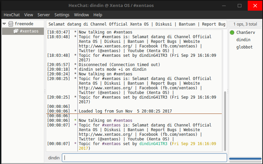Click the purple #xentaos link in 'Now talking'

click(x=123, y=121)
